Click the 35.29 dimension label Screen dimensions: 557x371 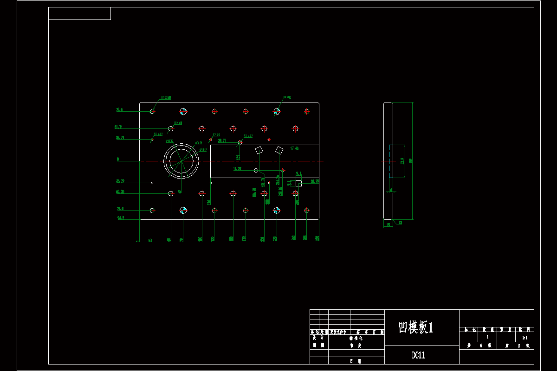click(120, 181)
